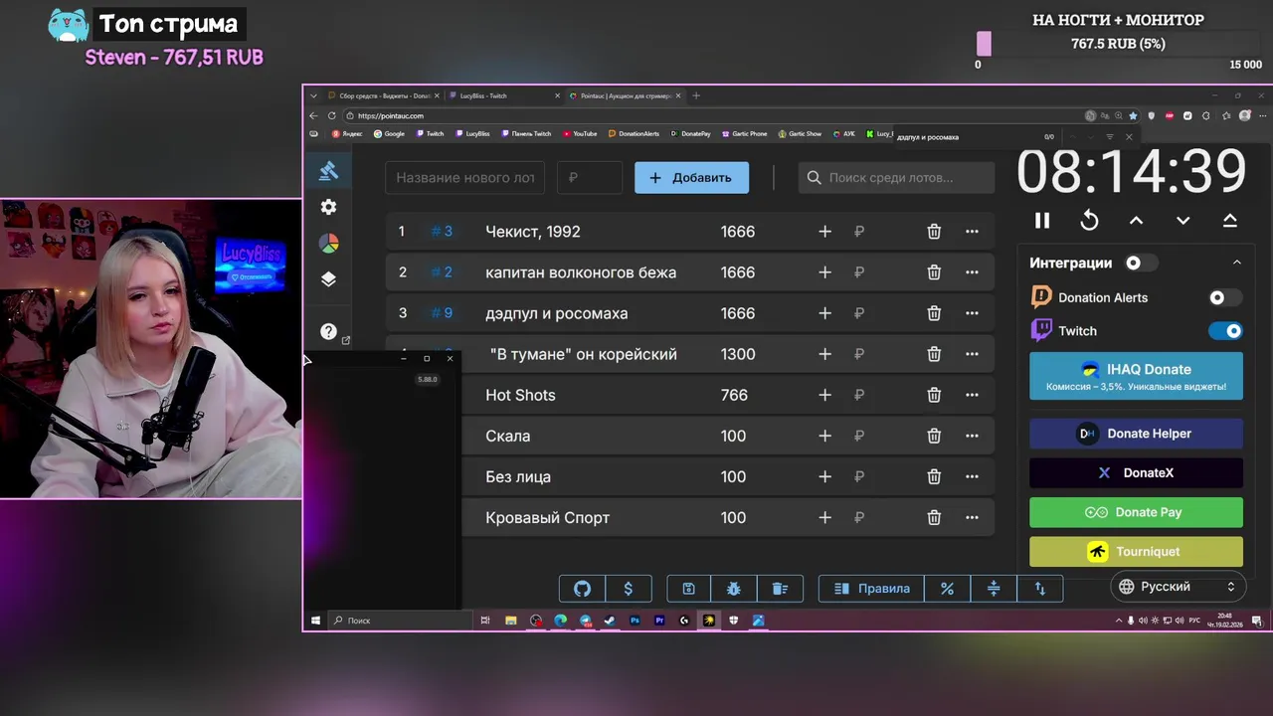Add points to Без лица with plus icon
This screenshot has height=716, width=1273.
pyautogui.click(x=824, y=477)
